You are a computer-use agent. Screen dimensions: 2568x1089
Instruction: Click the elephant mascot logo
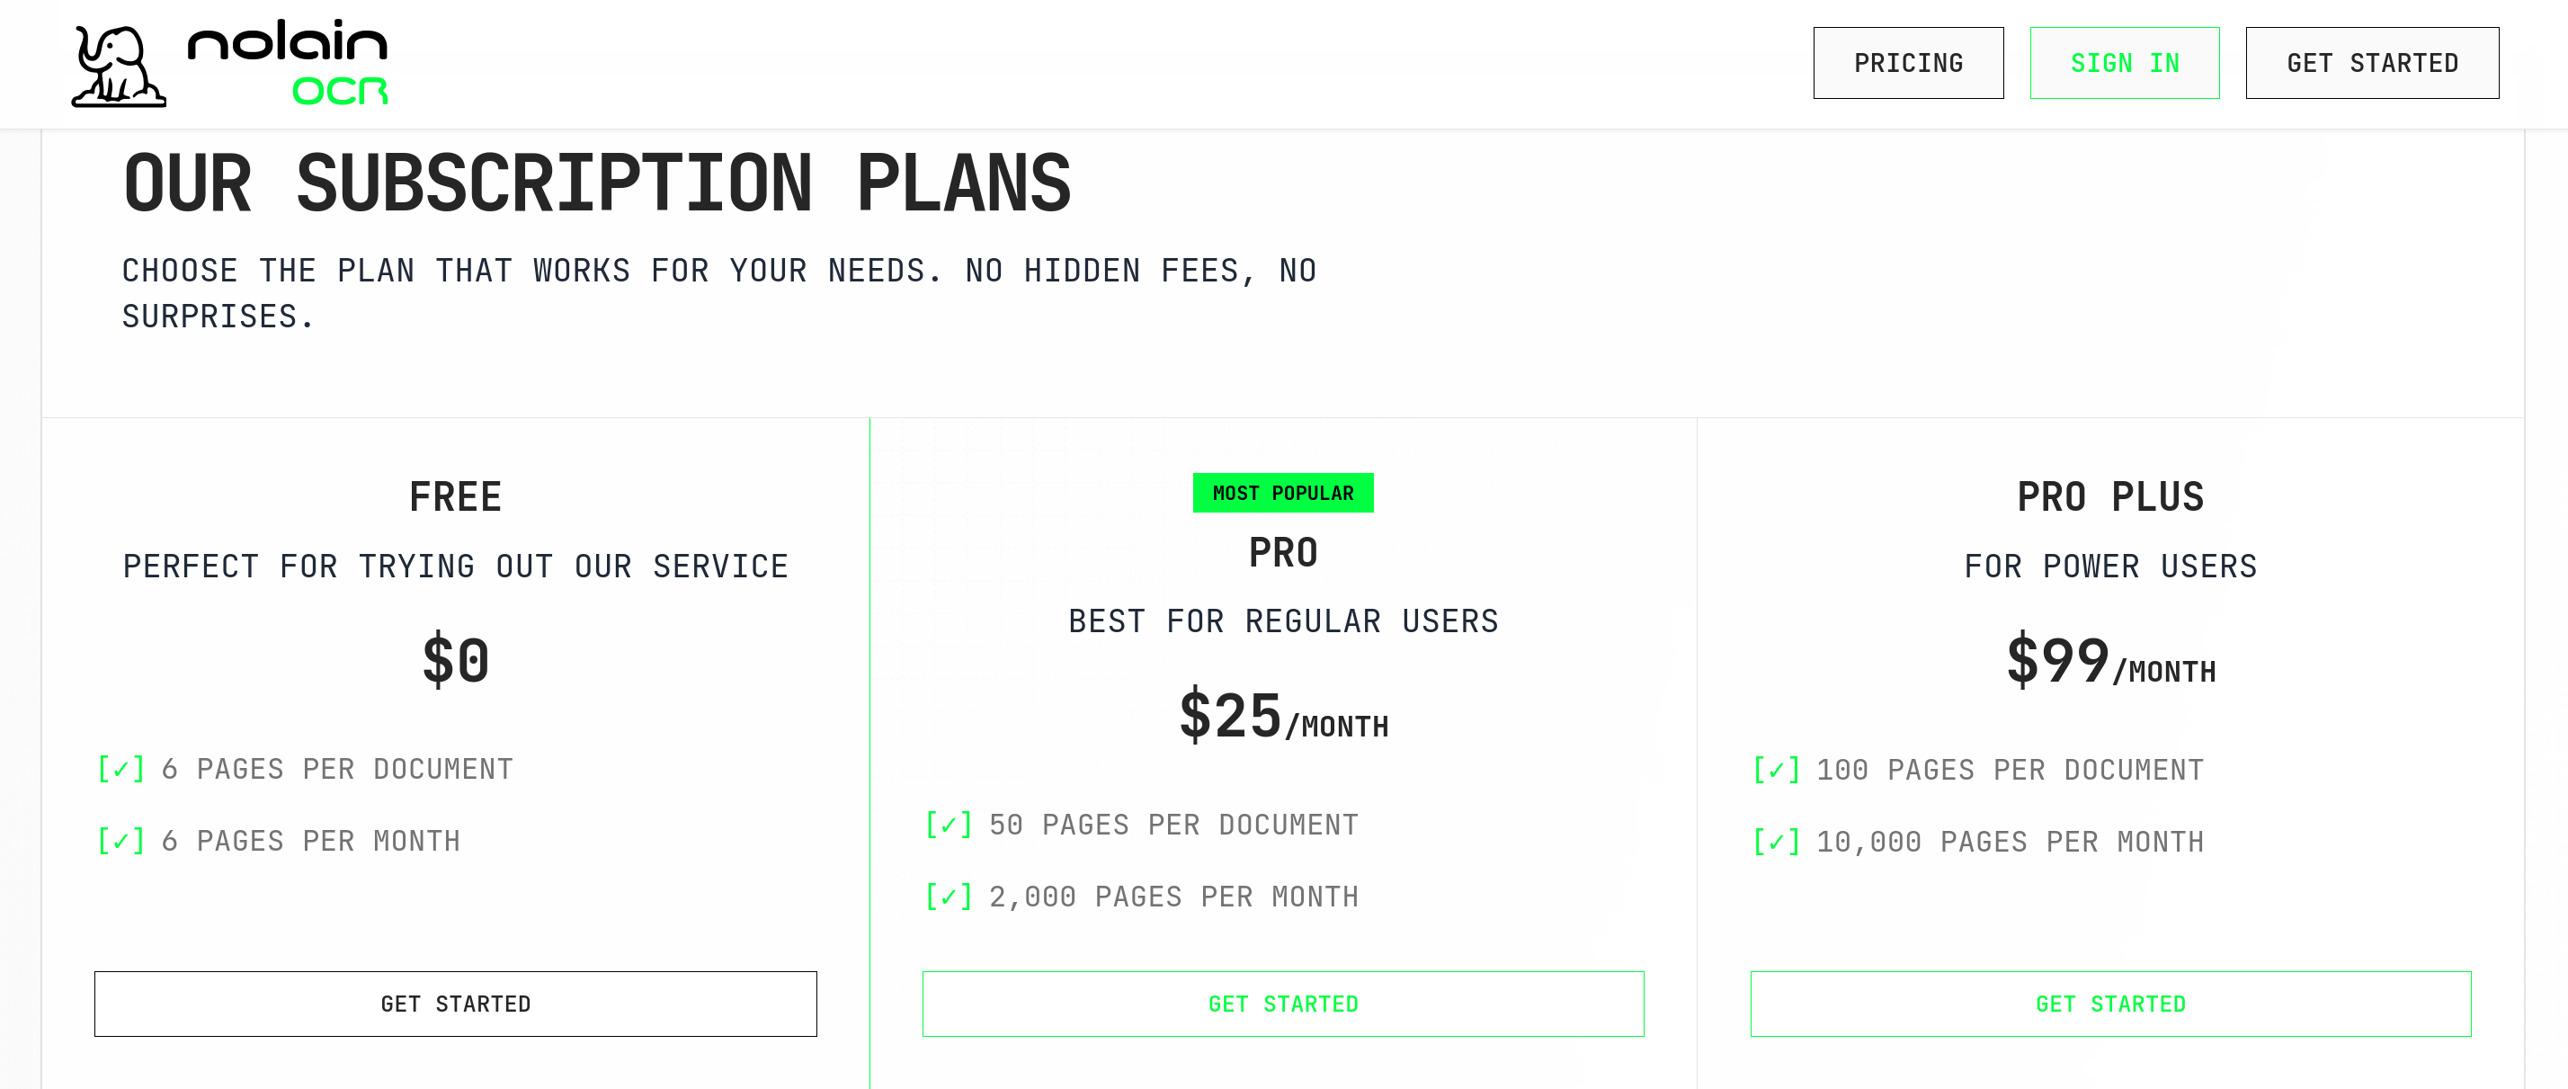coord(119,63)
